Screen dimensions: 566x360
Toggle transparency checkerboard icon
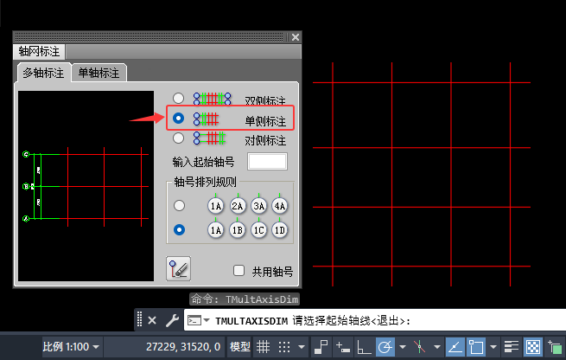(533, 347)
